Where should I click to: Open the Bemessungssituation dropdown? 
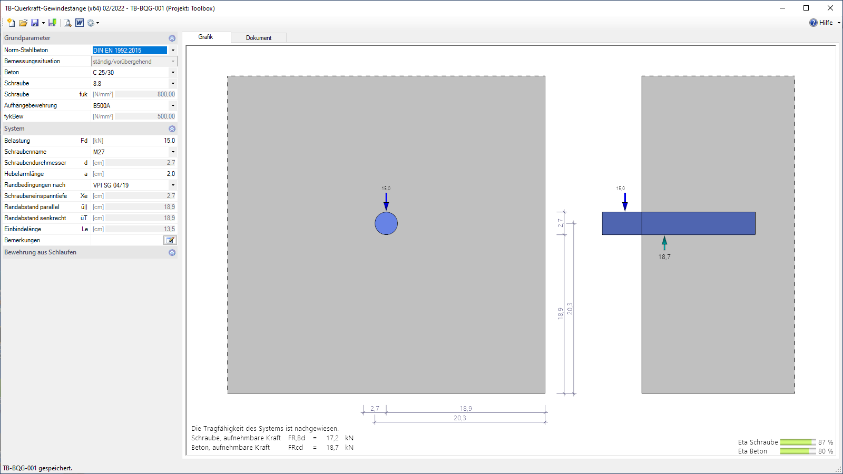[x=173, y=62]
